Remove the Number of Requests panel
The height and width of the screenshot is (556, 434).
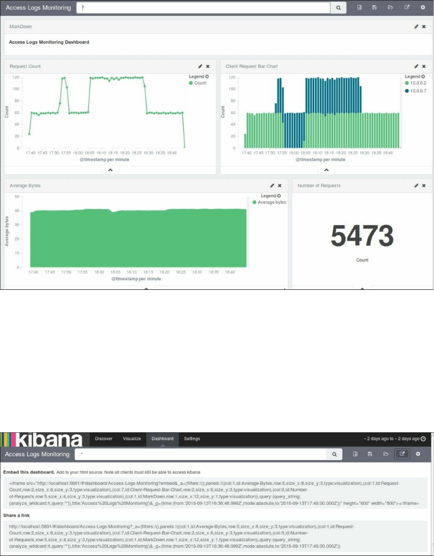click(424, 185)
